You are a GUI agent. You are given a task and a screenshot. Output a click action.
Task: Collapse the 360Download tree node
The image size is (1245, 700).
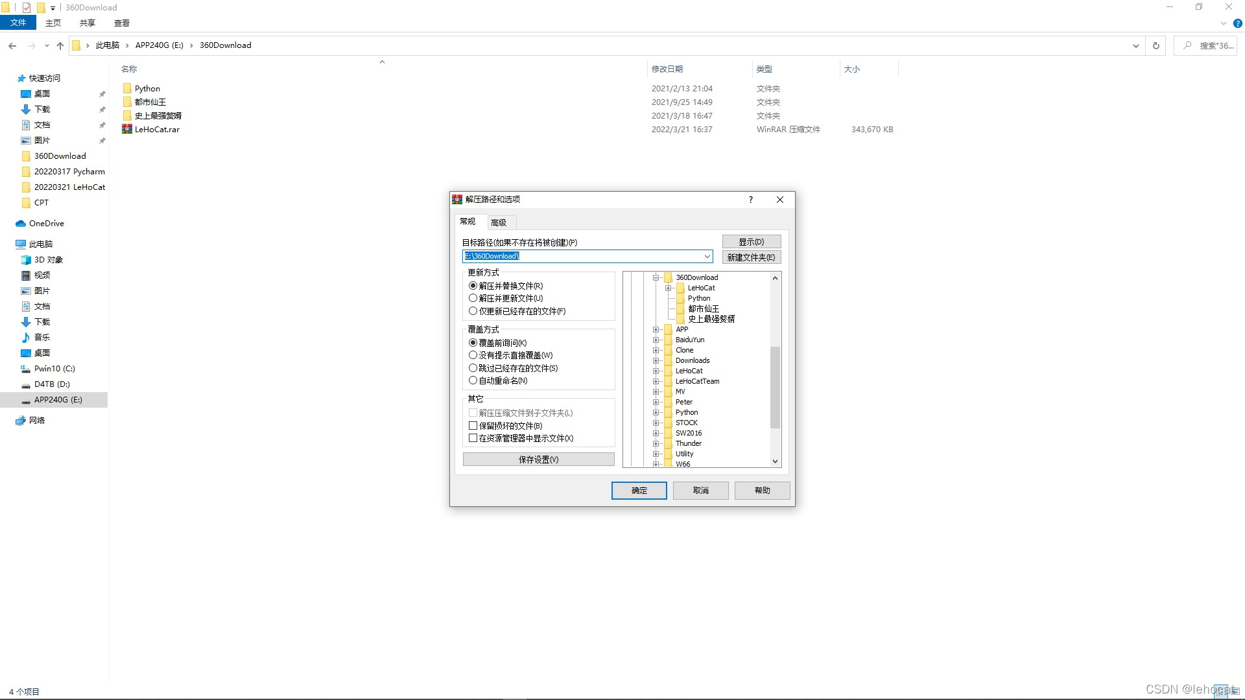656,277
